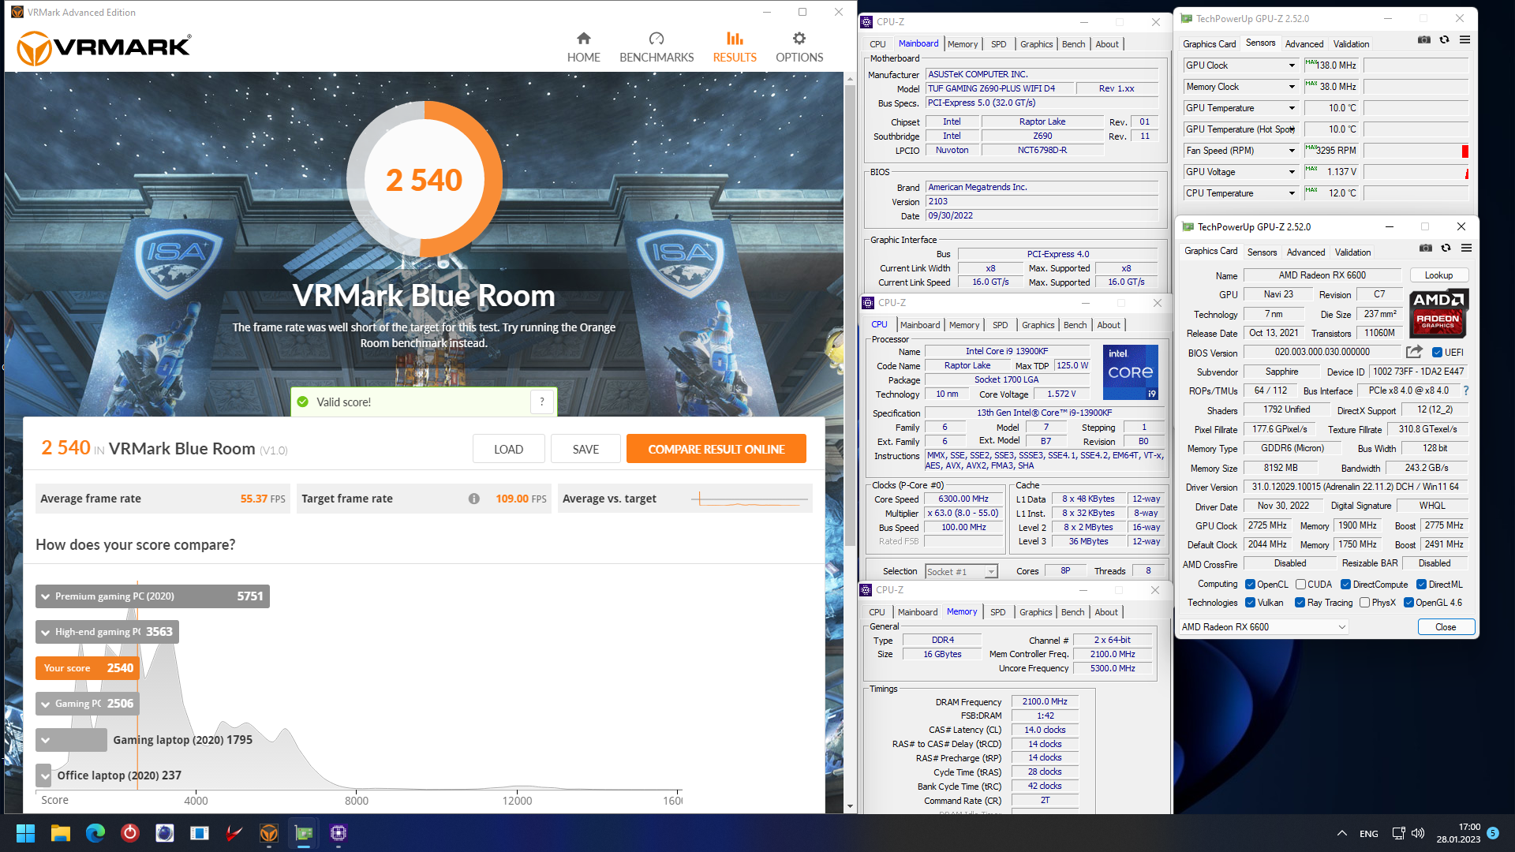Click the BIOS export share icon
Viewport: 1515px width, 852px height.
(1414, 352)
